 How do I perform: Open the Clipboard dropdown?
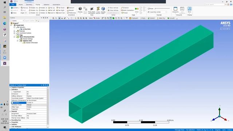pos(134,18)
